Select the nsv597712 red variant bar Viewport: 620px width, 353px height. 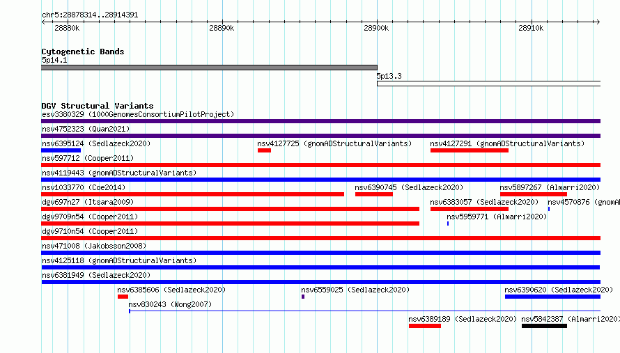tap(320, 165)
